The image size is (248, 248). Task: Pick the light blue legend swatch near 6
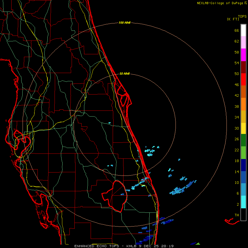tap(243, 190)
